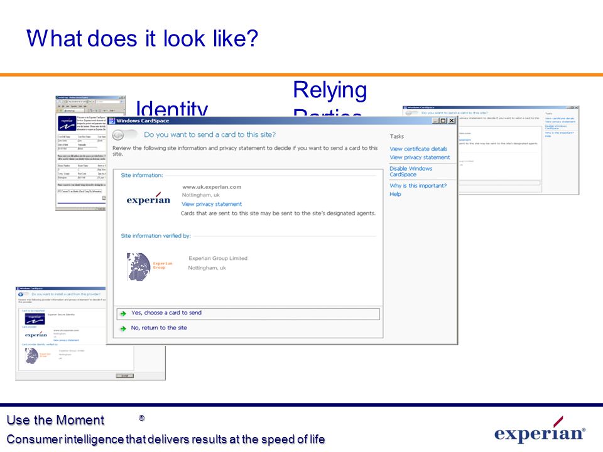
Task: Minimize the Windows CardSpace dialog
Action: tap(436, 121)
